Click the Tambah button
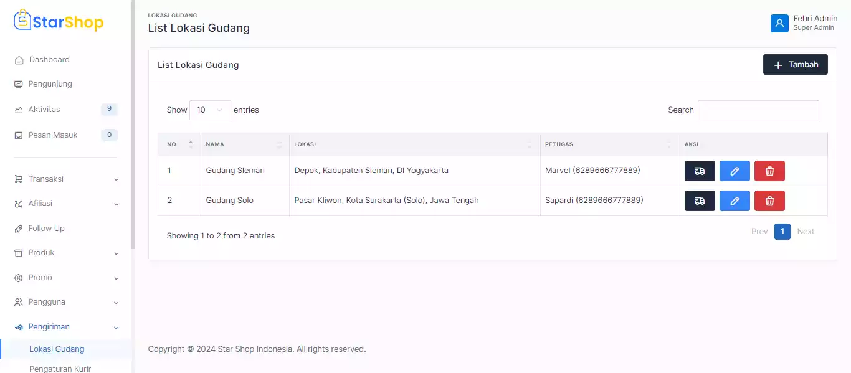This screenshot has width=851, height=373. (x=795, y=65)
